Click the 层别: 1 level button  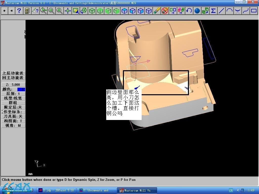point(13,94)
